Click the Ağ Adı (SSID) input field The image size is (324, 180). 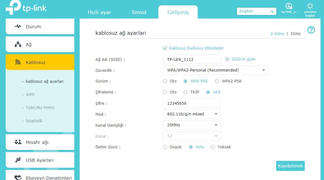point(191,59)
